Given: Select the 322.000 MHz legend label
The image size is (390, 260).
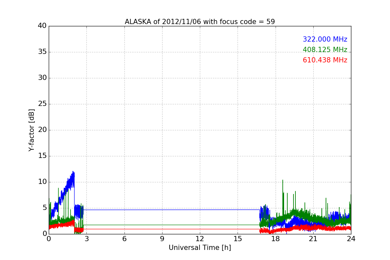Looking at the screenshot, I should click(325, 39).
